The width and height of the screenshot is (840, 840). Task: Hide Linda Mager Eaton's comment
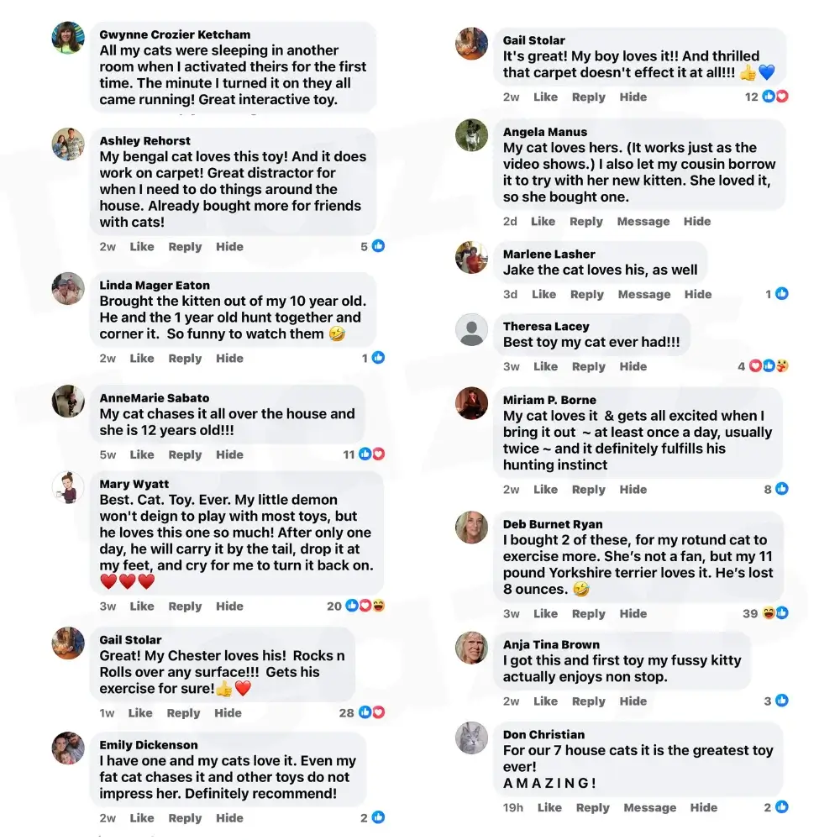coord(230,358)
